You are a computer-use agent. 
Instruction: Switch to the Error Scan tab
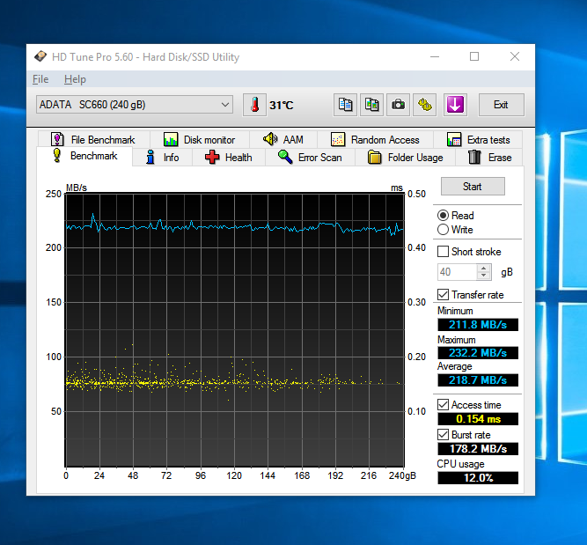pyautogui.click(x=310, y=158)
